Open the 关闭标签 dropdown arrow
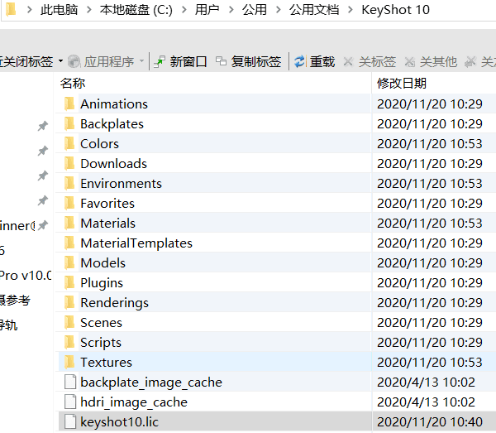The height and width of the screenshot is (433, 496). pos(60,62)
